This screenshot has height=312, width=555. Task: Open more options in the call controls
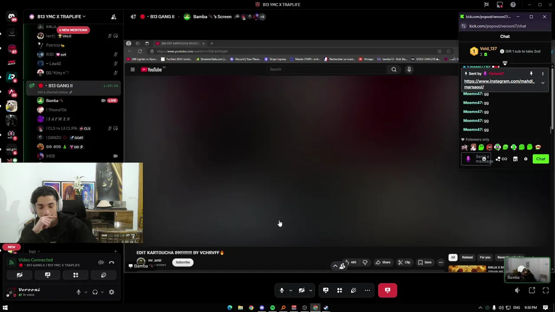(367, 290)
